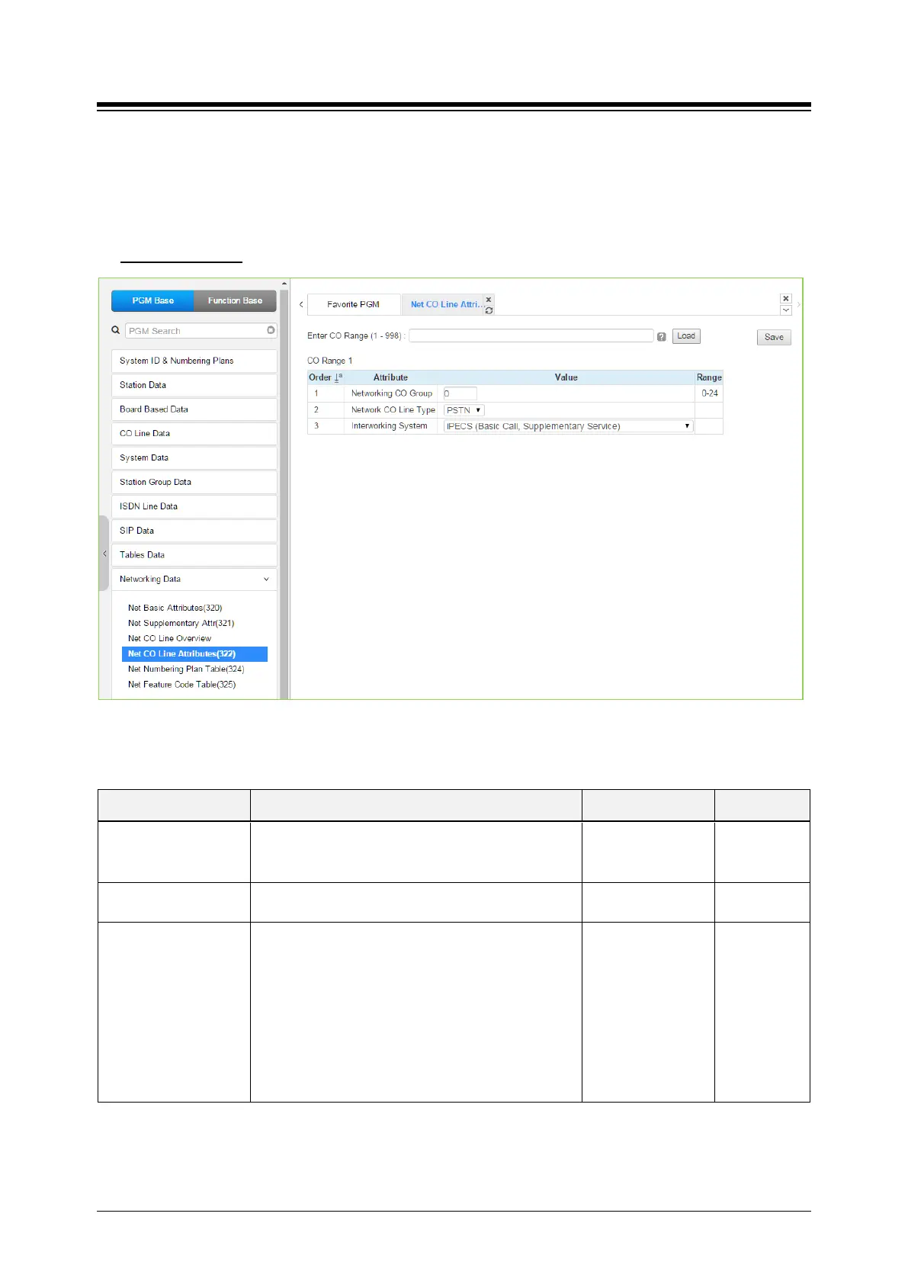Image resolution: width=908 pixels, height=1284 pixels.
Task: Expand ISDN Line Data section
Action: 194,506
